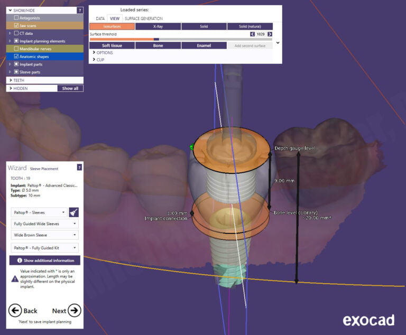
Task: Apply the Enamel threshold preset
Action: [204, 45]
